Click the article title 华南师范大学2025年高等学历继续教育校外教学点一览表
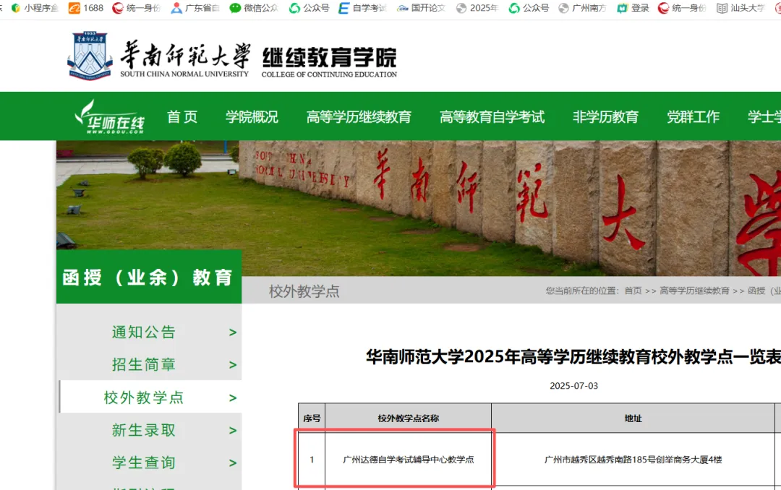Screen dimensions: 781x490 click(x=573, y=356)
